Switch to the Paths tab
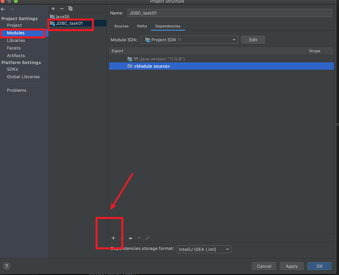 142,26
